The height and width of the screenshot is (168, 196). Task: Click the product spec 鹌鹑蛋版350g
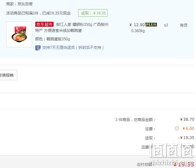point(58,39)
